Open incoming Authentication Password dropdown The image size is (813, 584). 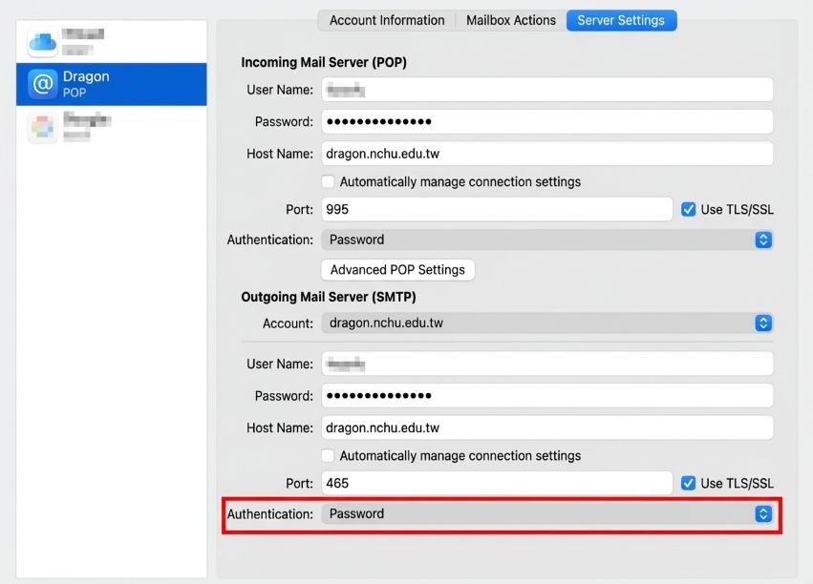point(547,240)
